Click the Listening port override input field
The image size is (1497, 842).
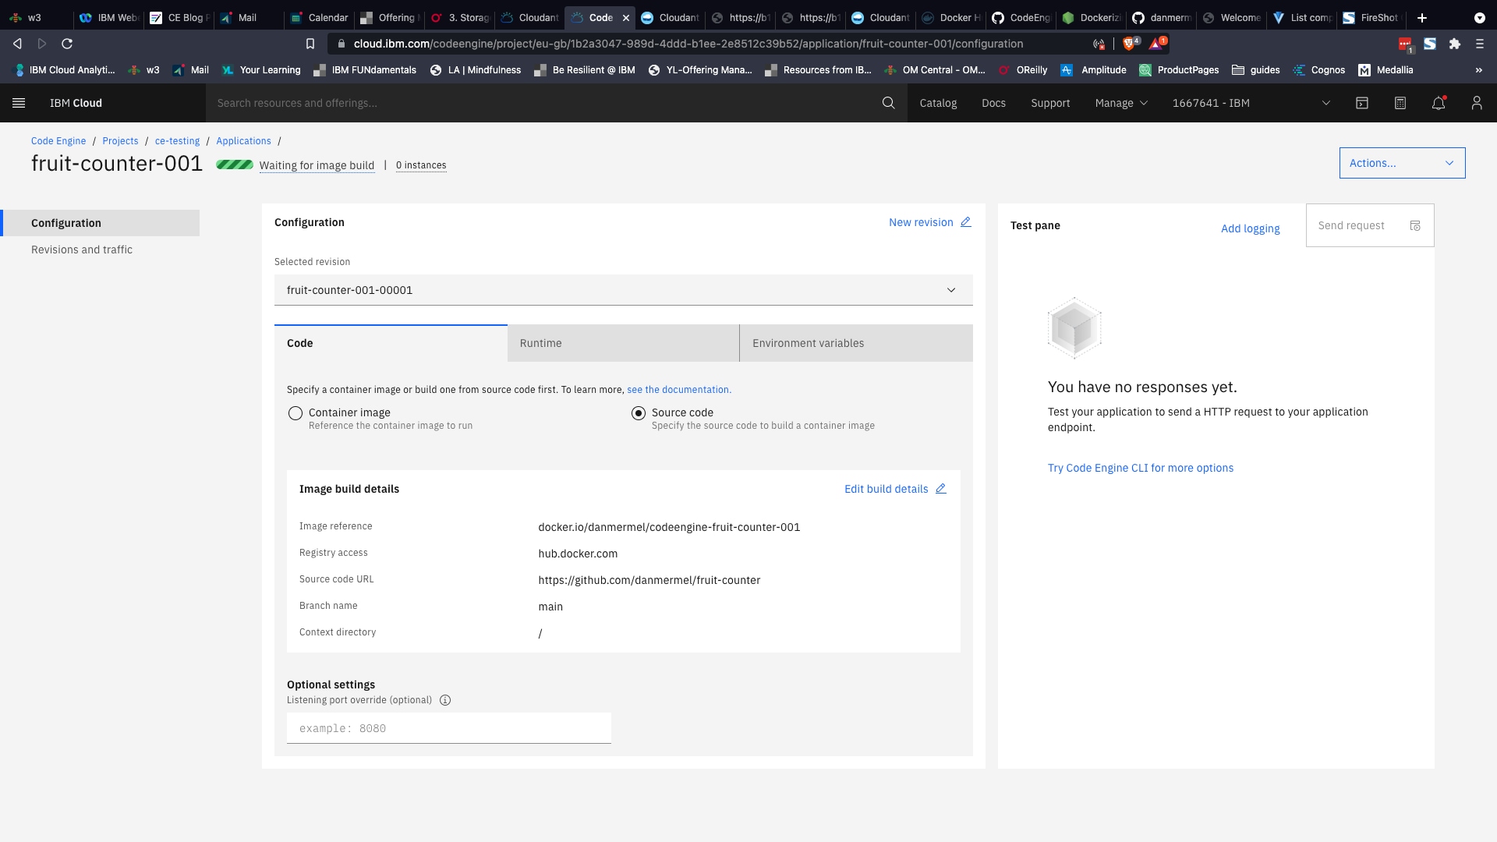(449, 728)
